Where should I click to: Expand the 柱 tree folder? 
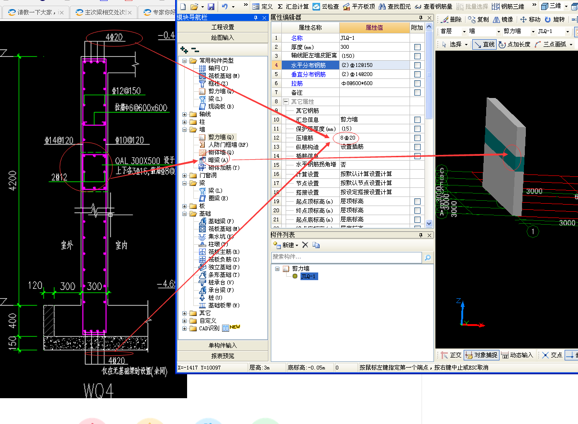point(185,122)
